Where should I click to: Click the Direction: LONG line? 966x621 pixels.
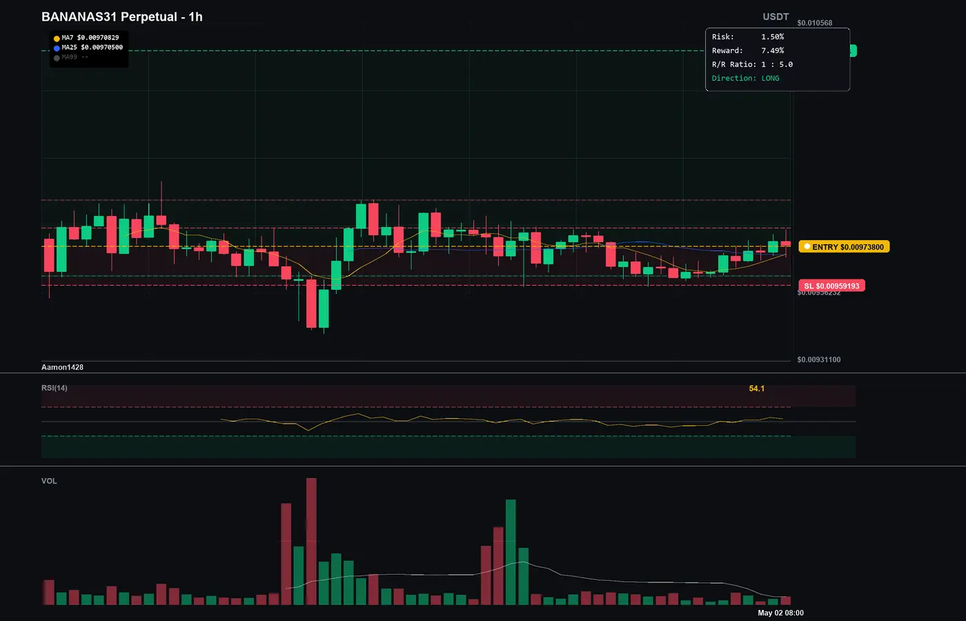click(746, 78)
